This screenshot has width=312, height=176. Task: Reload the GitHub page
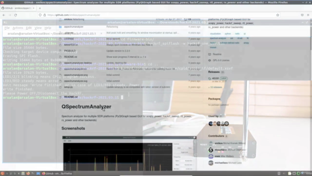(16, 15)
